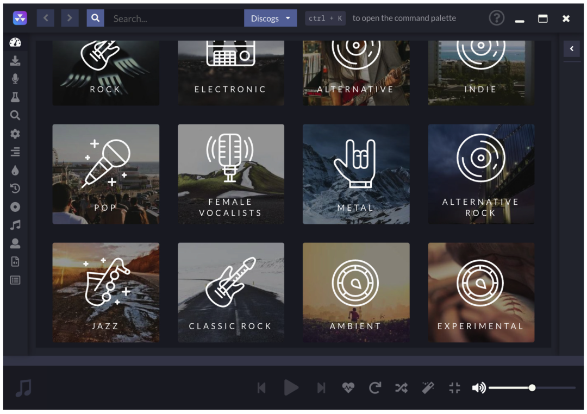Image resolution: width=587 pixels, height=414 pixels.
Task: Open the Discogs search provider dropdown
Action: (x=270, y=18)
